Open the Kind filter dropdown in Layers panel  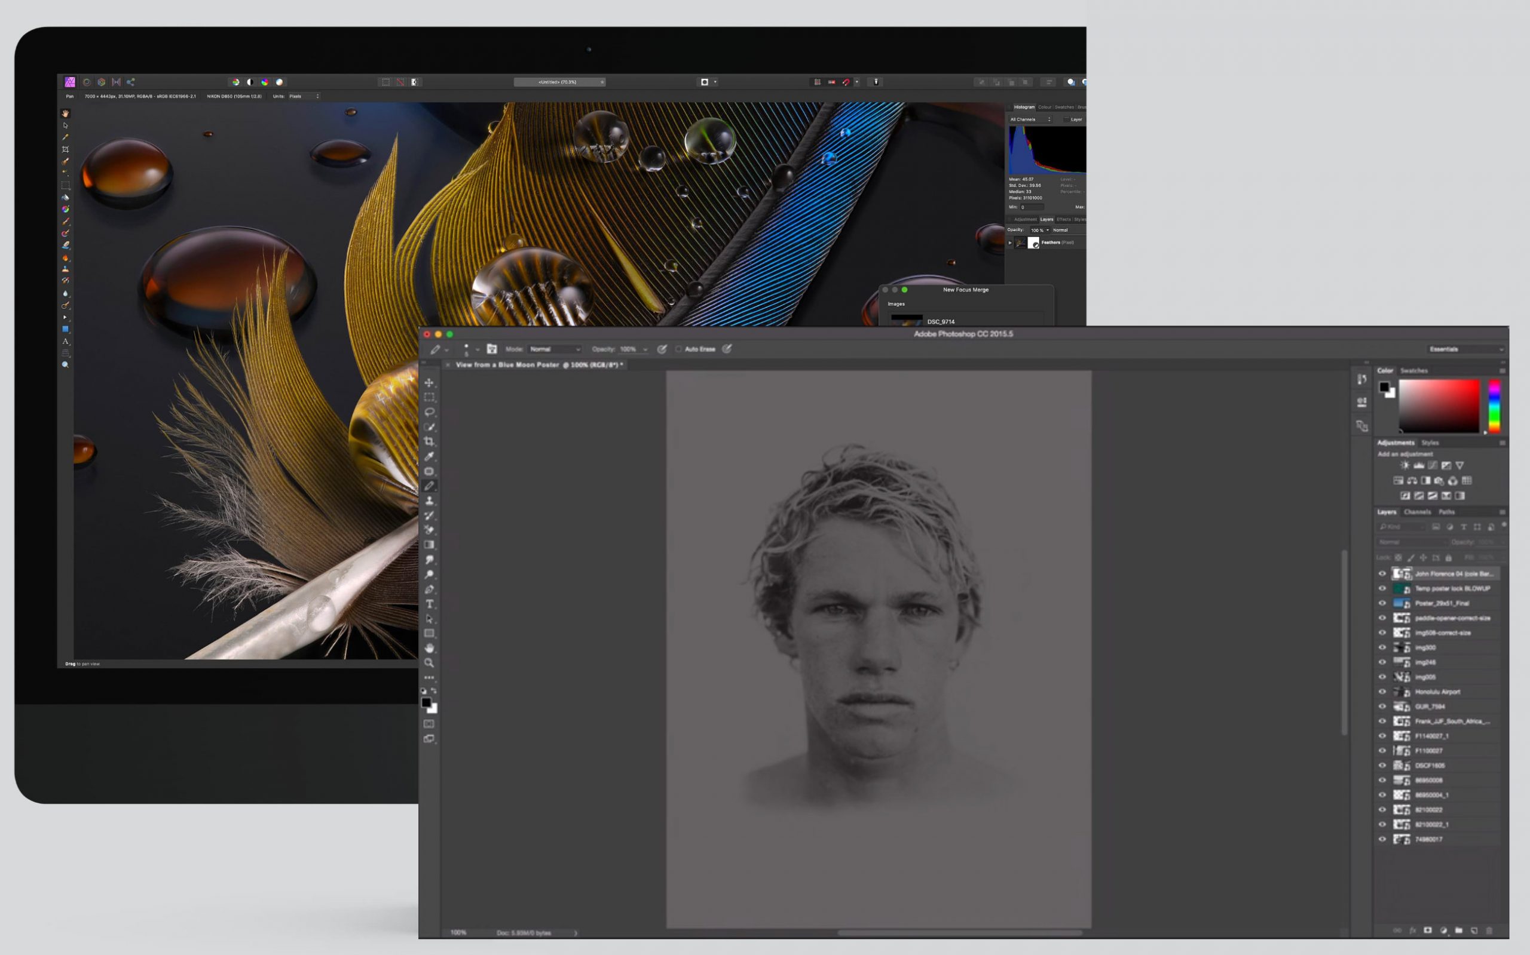(x=1401, y=527)
